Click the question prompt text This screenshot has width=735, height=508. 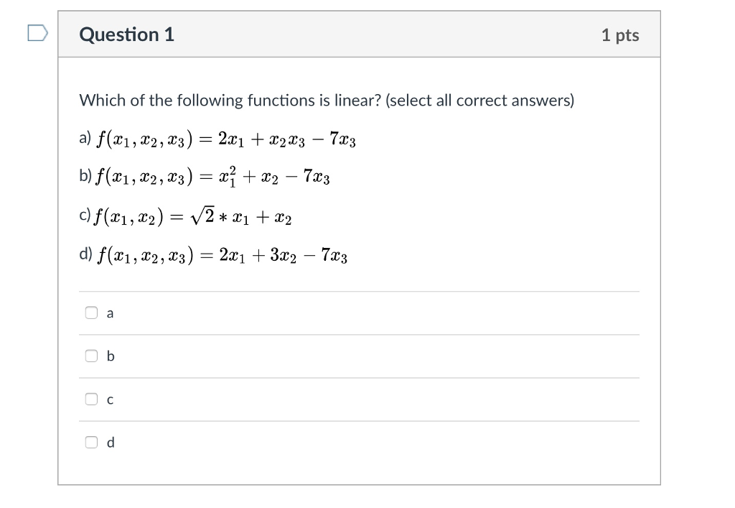pos(327,100)
